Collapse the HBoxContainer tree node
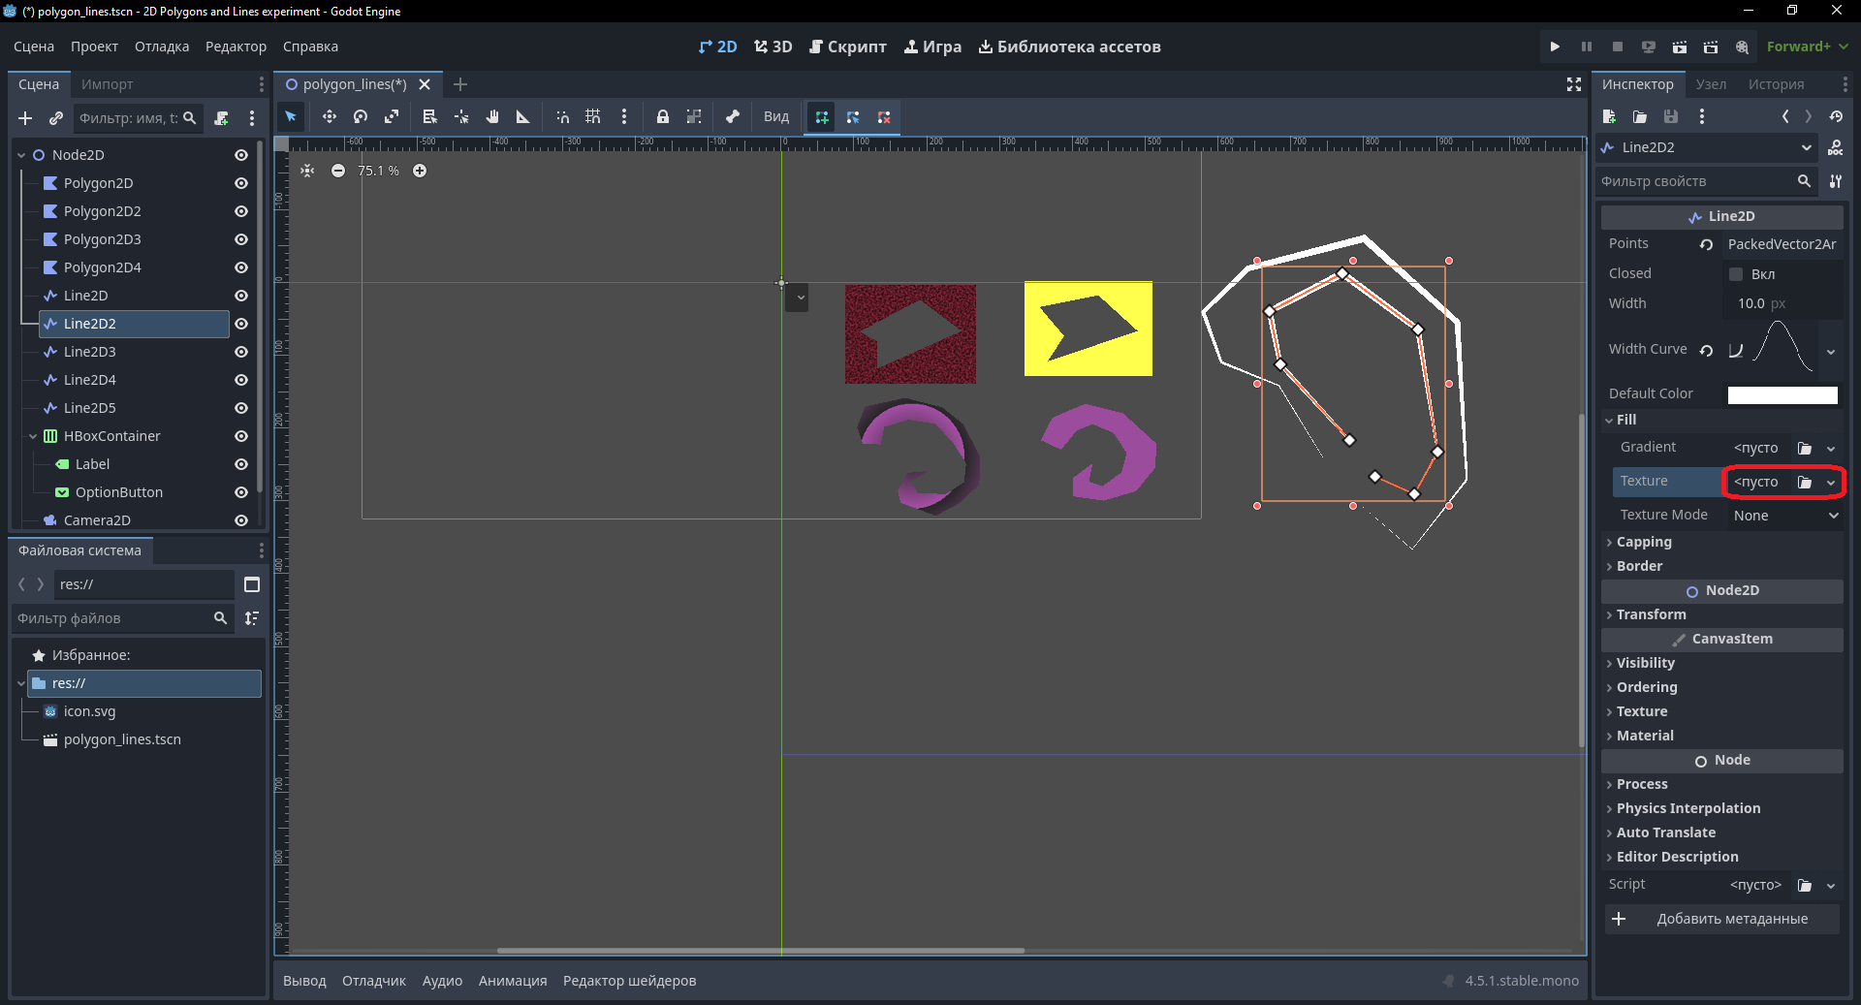The width and height of the screenshot is (1861, 1005). pyautogui.click(x=33, y=436)
